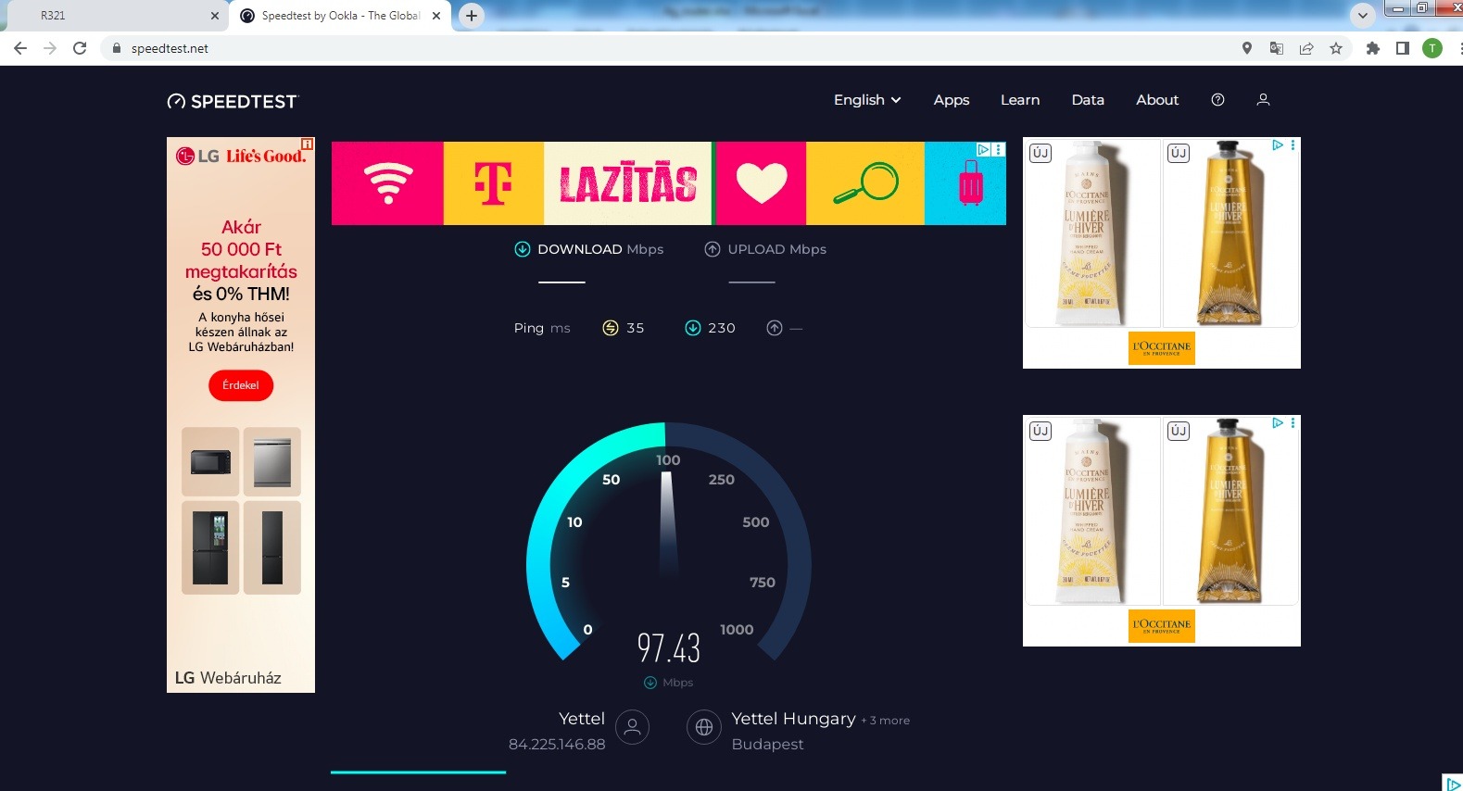Click the server globe icon
1463x791 pixels.
[704, 727]
